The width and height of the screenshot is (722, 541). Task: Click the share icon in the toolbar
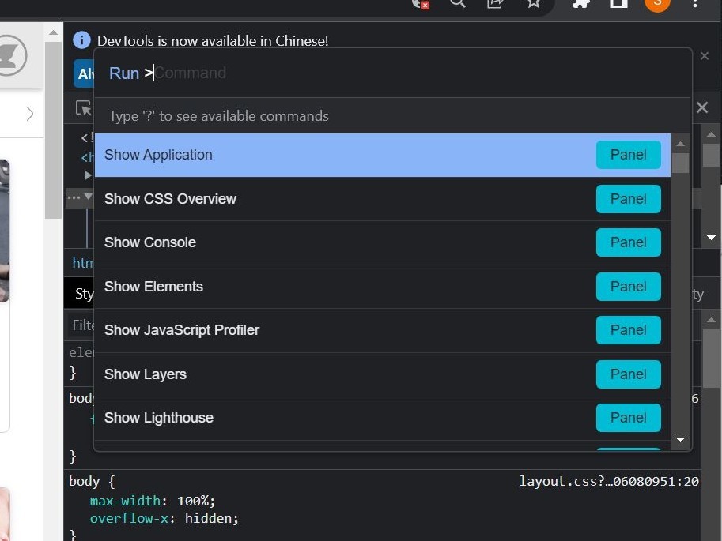tap(495, 5)
